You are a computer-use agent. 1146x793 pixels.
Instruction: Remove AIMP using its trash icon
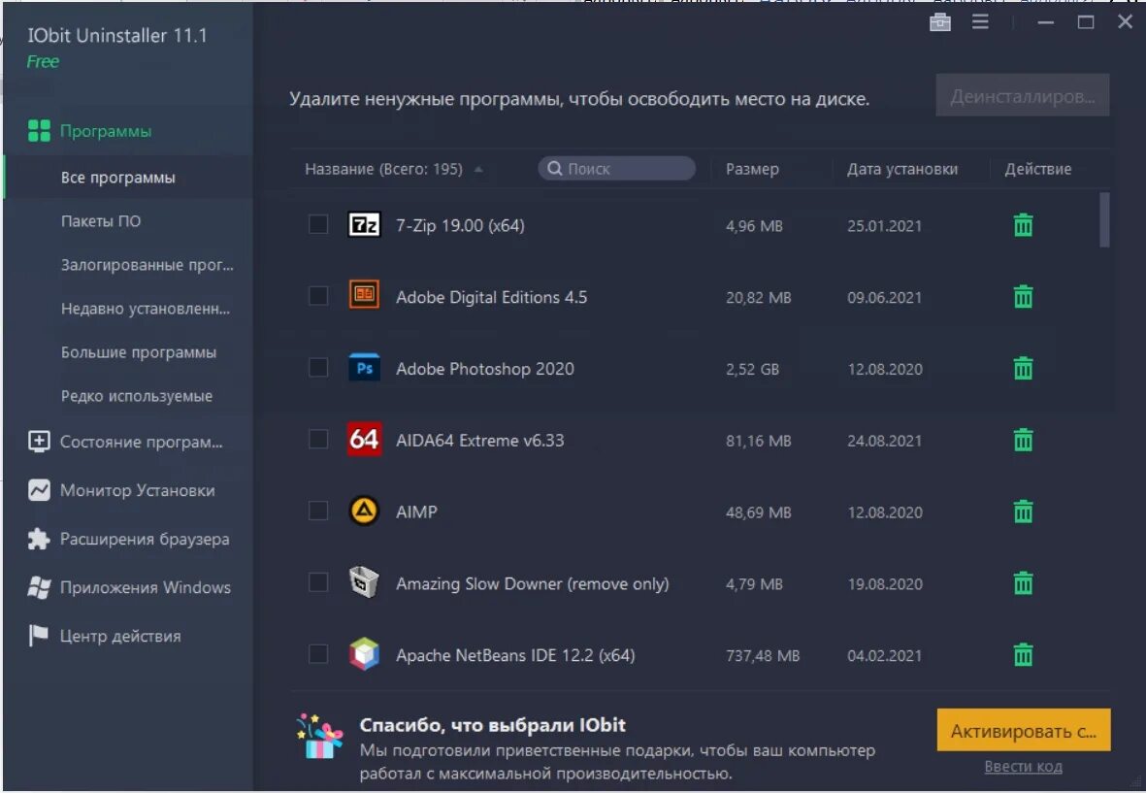click(1023, 512)
